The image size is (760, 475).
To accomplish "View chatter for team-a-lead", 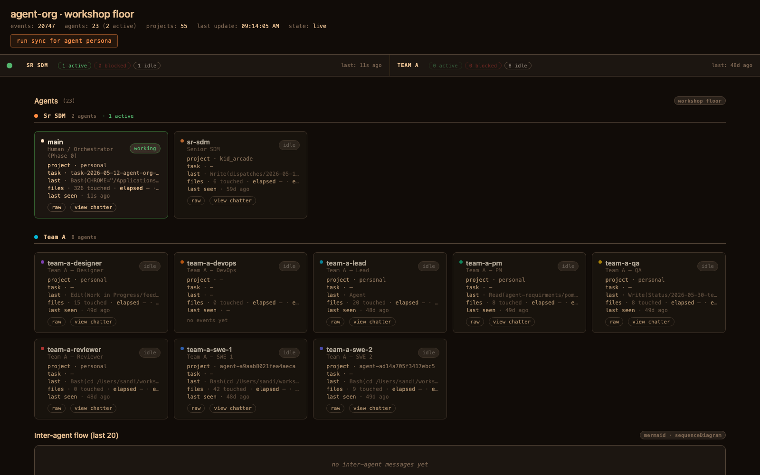I will point(372,322).
